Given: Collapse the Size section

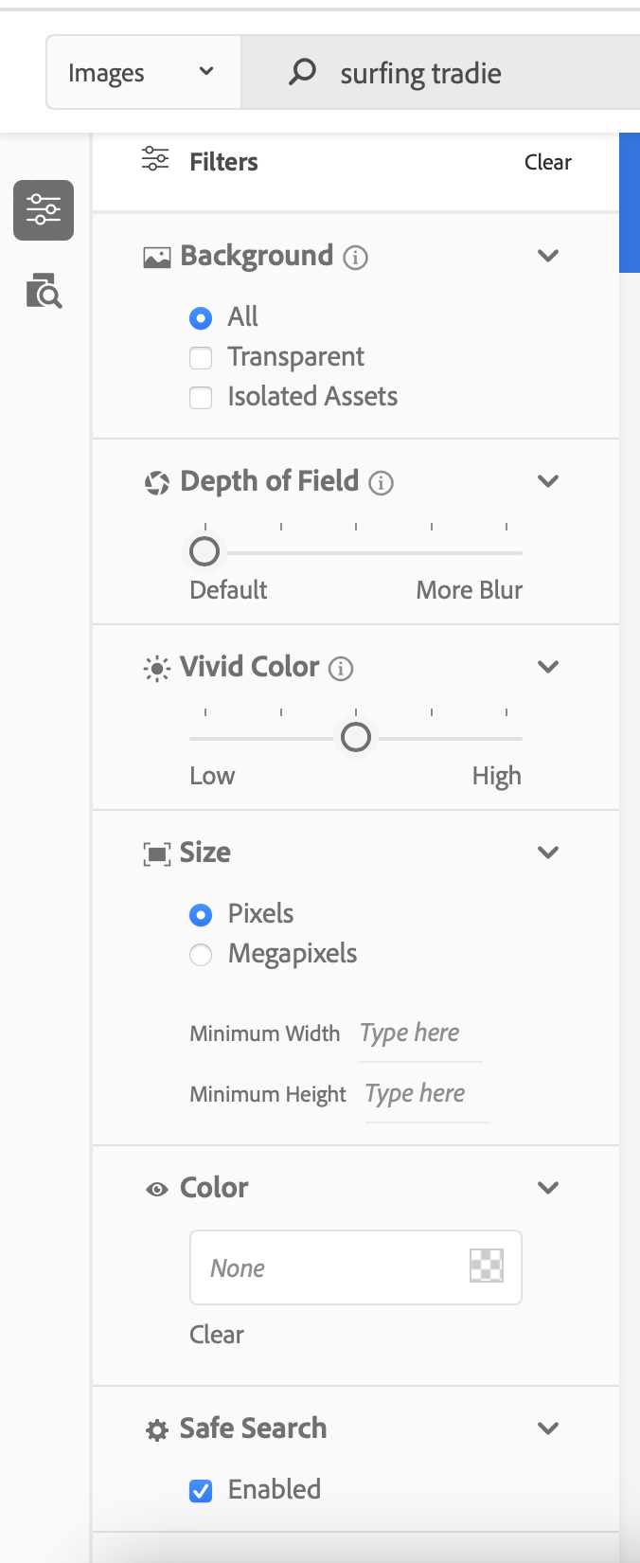Looking at the screenshot, I should tap(547, 852).
